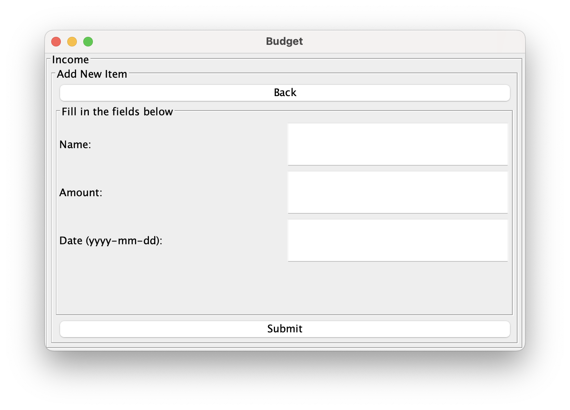Click inside the Date input field
This screenshot has height=410, width=570.
point(397,240)
